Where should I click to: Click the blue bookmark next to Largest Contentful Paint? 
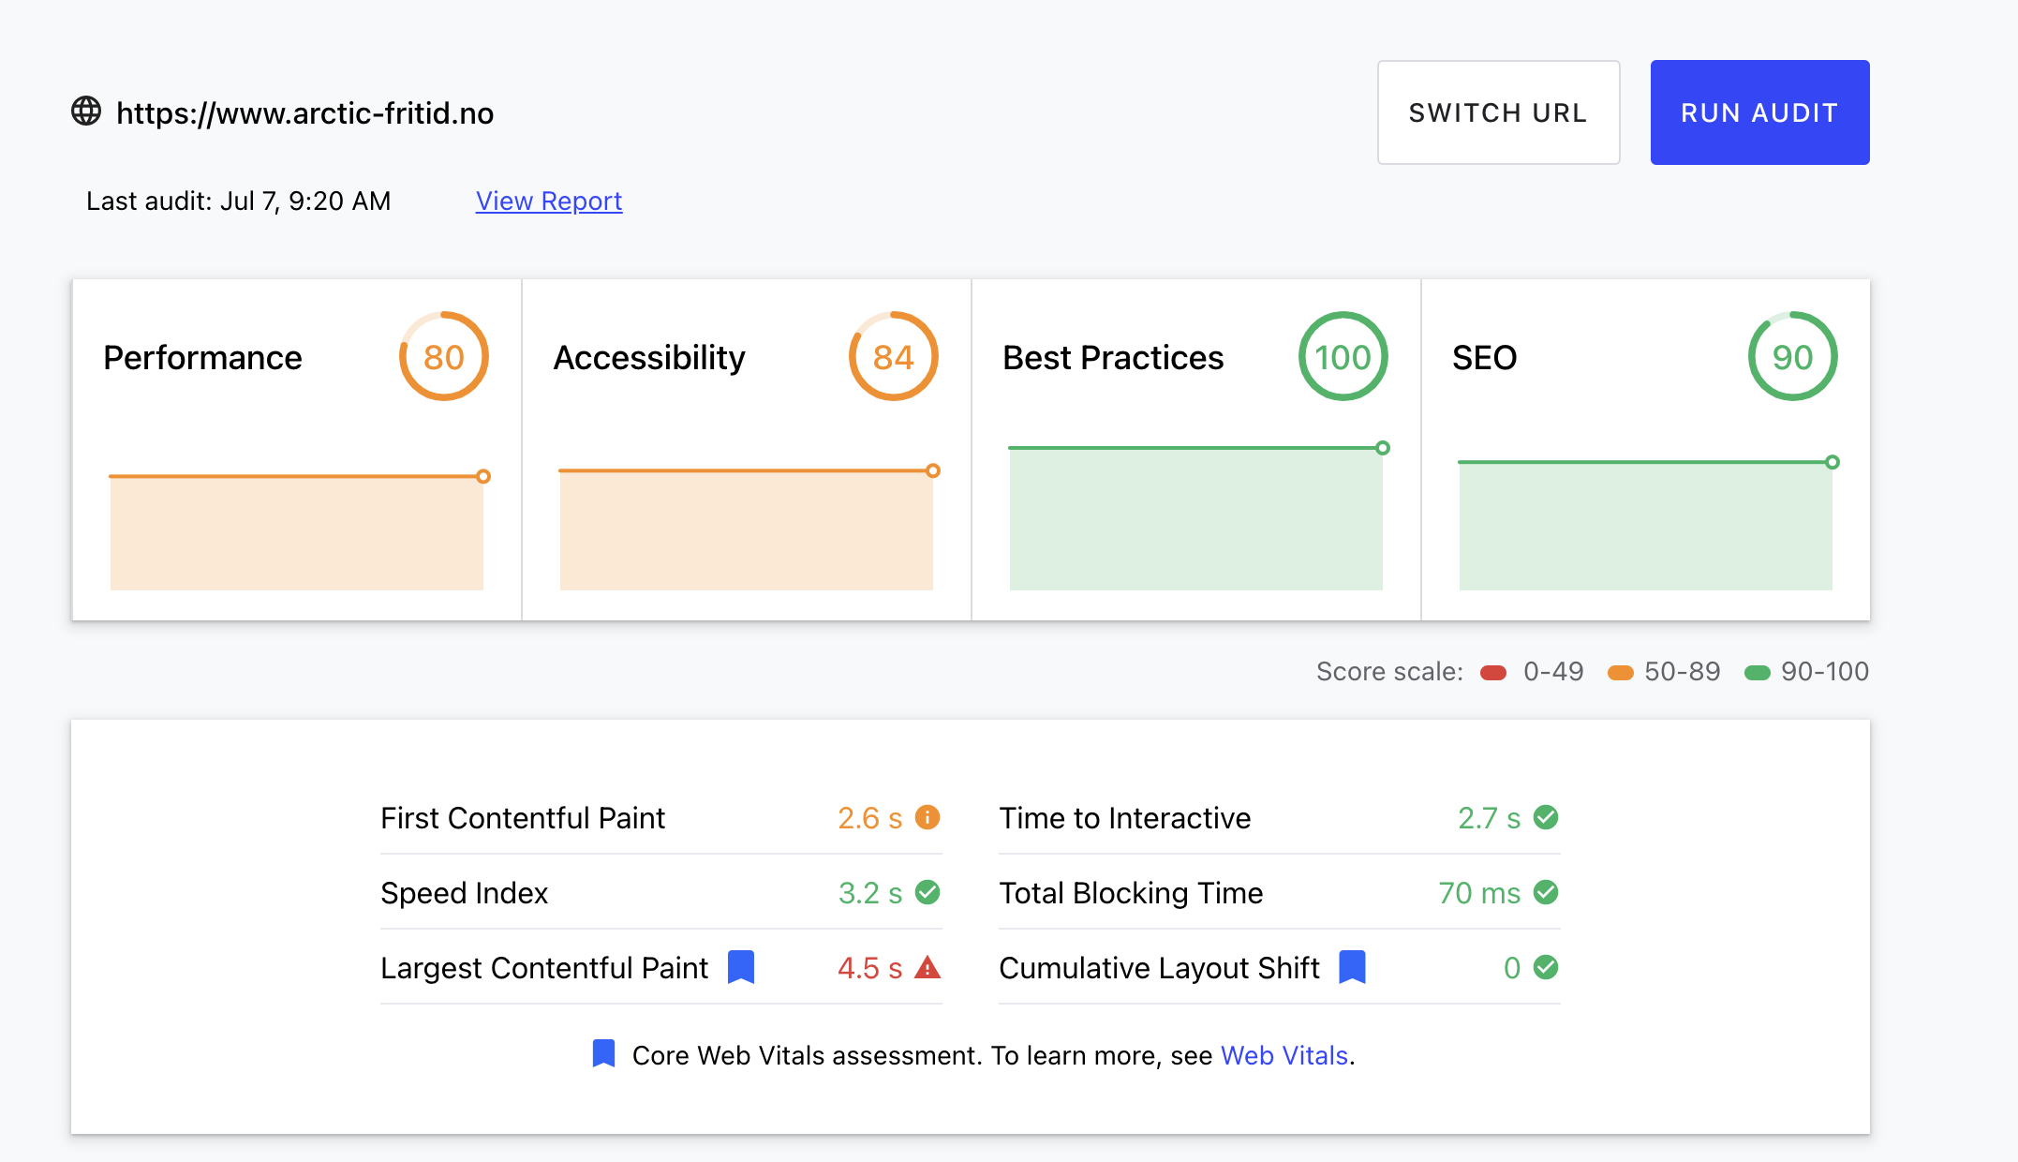point(741,967)
